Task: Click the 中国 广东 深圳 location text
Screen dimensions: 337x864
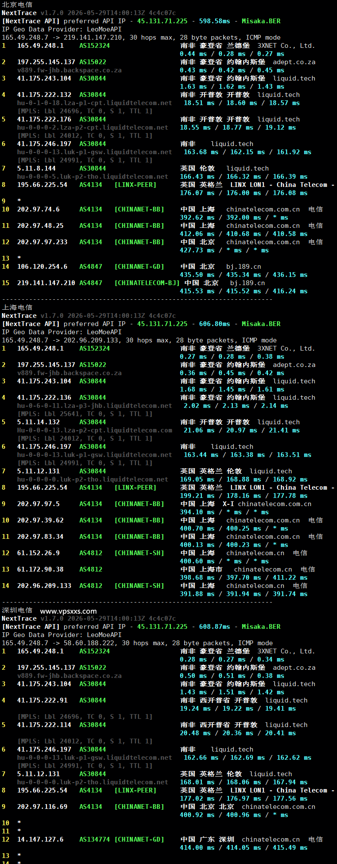Action: 207,839
